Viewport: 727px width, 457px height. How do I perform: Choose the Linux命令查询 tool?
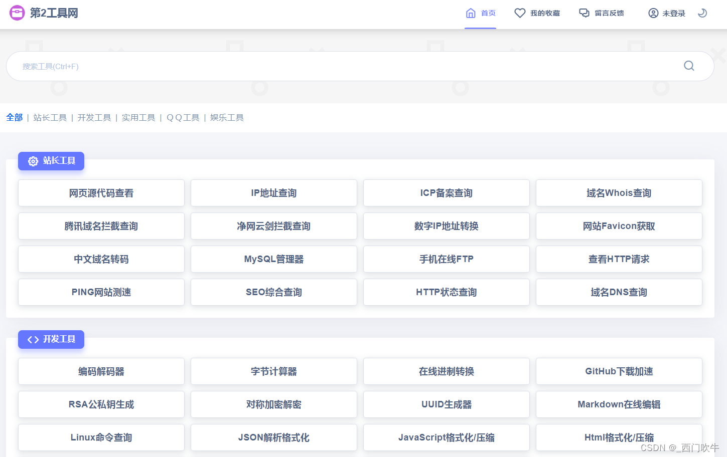point(101,437)
